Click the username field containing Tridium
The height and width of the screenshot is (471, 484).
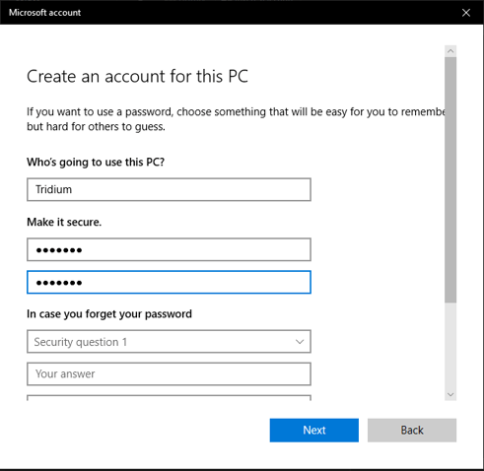click(x=169, y=189)
